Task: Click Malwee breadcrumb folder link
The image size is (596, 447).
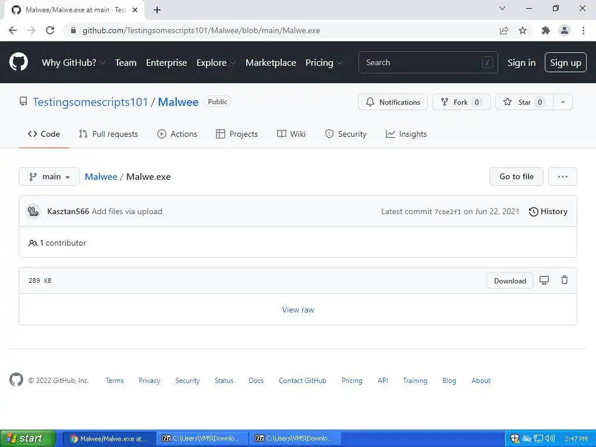Action: (101, 177)
